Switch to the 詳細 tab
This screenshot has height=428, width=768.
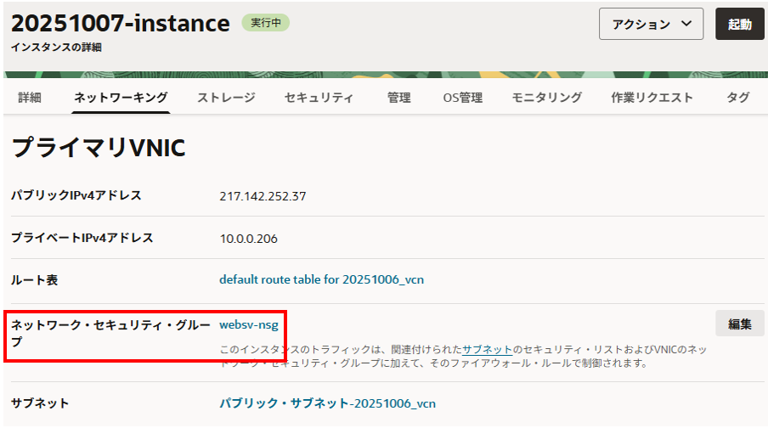(30, 98)
